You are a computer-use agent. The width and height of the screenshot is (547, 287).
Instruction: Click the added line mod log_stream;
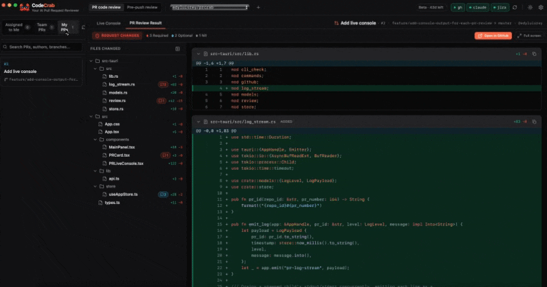click(x=367, y=88)
